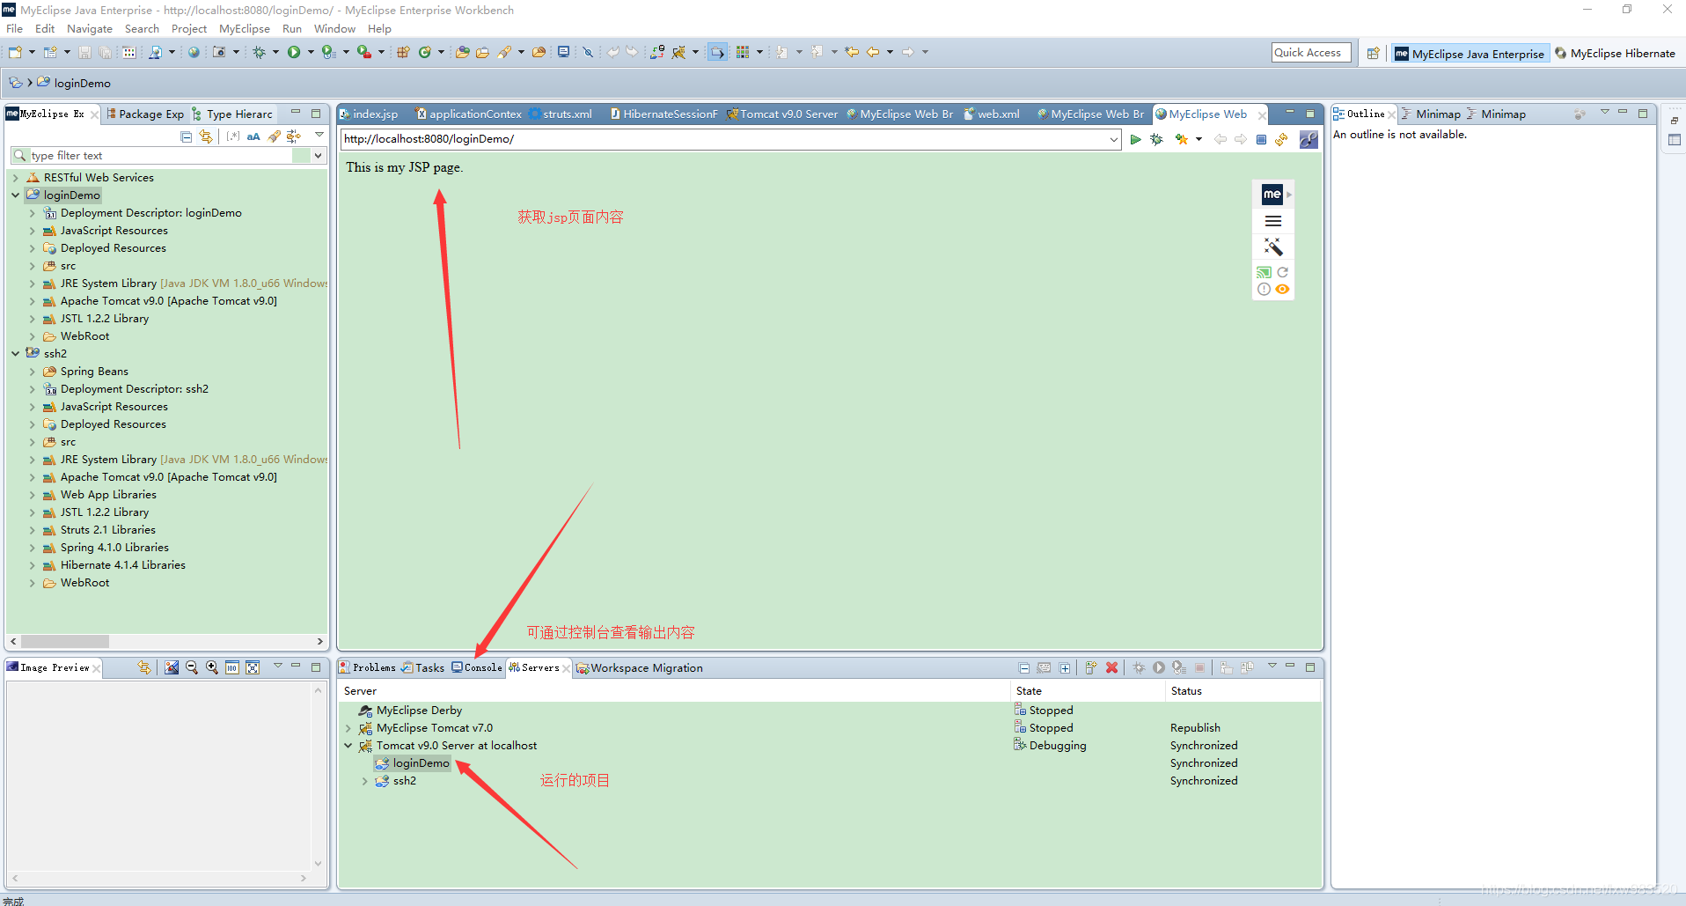Screen dimensions: 1686x906
Task: Click the green Run button in main toolbar
Action: [294, 53]
